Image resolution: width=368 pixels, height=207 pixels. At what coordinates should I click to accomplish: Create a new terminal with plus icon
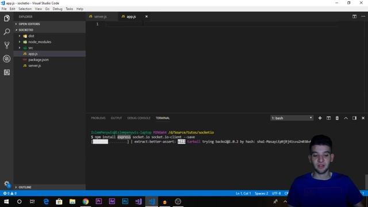point(320,118)
